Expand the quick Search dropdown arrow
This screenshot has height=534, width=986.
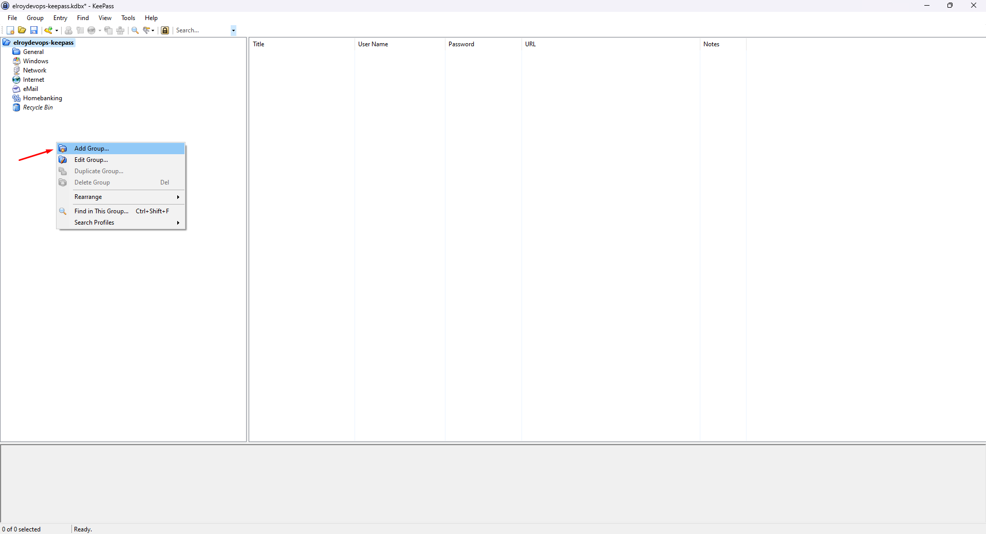coord(233,30)
